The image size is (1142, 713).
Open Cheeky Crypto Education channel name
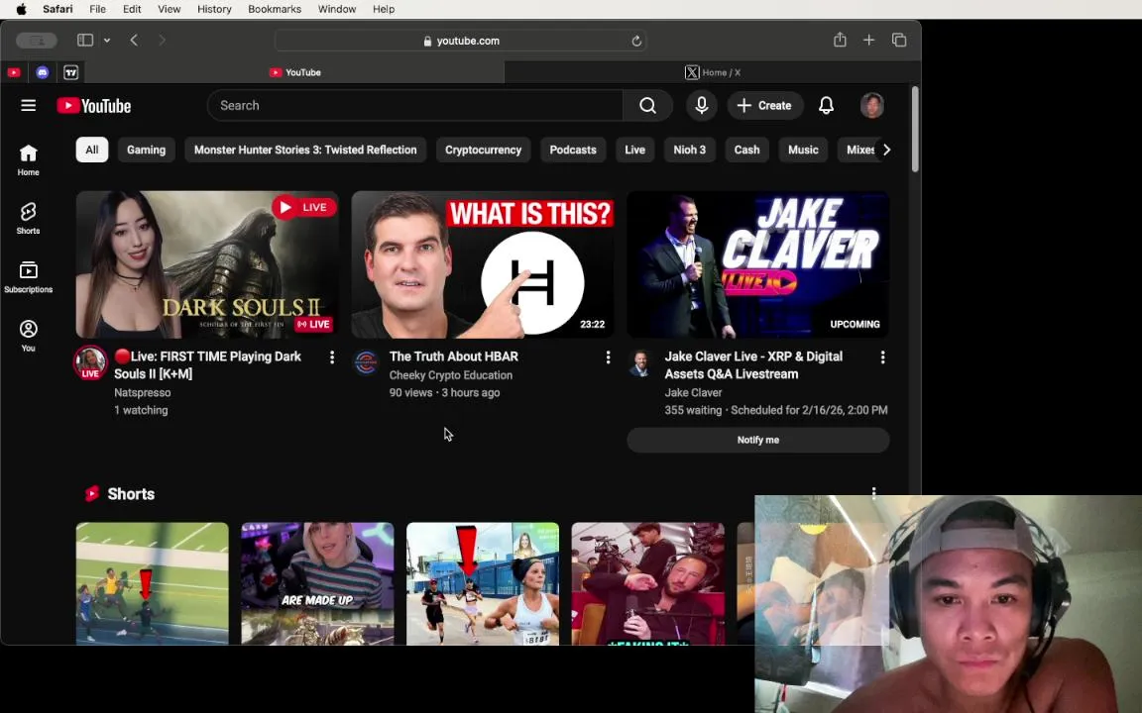point(451,375)
